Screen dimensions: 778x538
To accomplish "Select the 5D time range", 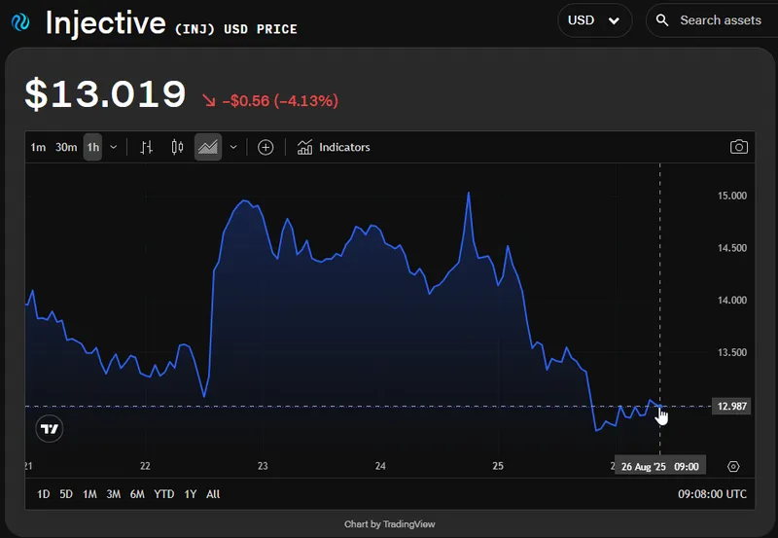I will coord(66,494).
